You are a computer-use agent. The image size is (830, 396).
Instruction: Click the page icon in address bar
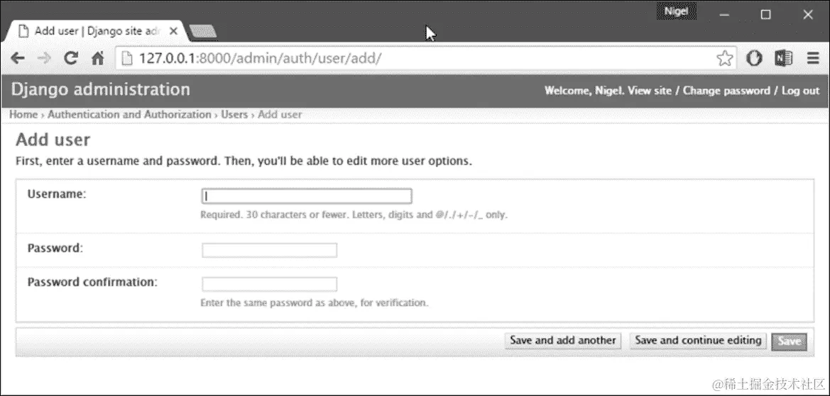126,59
